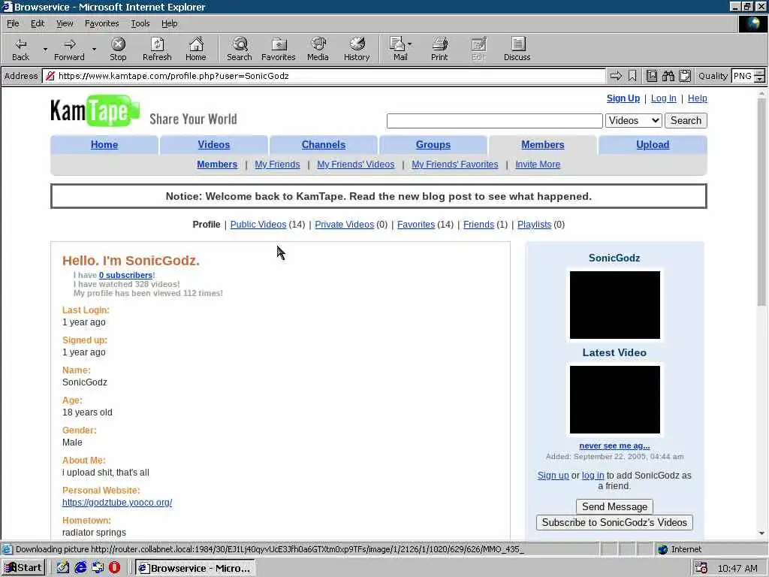The image size is (769, 577).
Task: Click the Start button on taskbar
Action: click(x=23, y=568)
